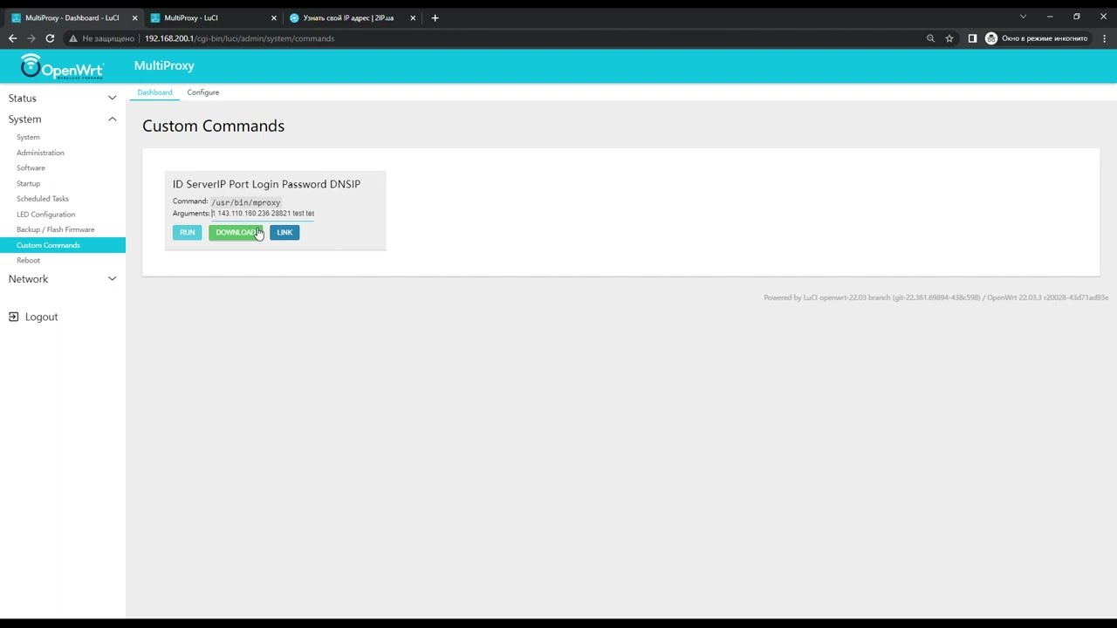Click the green Download button
This screenshot has width=1117, height=628.
pyautogui.click(x=236, y=232)
